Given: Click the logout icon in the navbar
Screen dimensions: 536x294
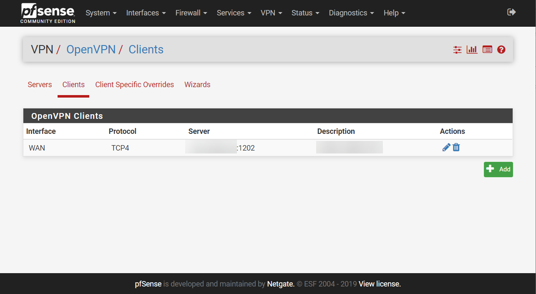Looking at the screenshot, I should (x=511, y=13).
